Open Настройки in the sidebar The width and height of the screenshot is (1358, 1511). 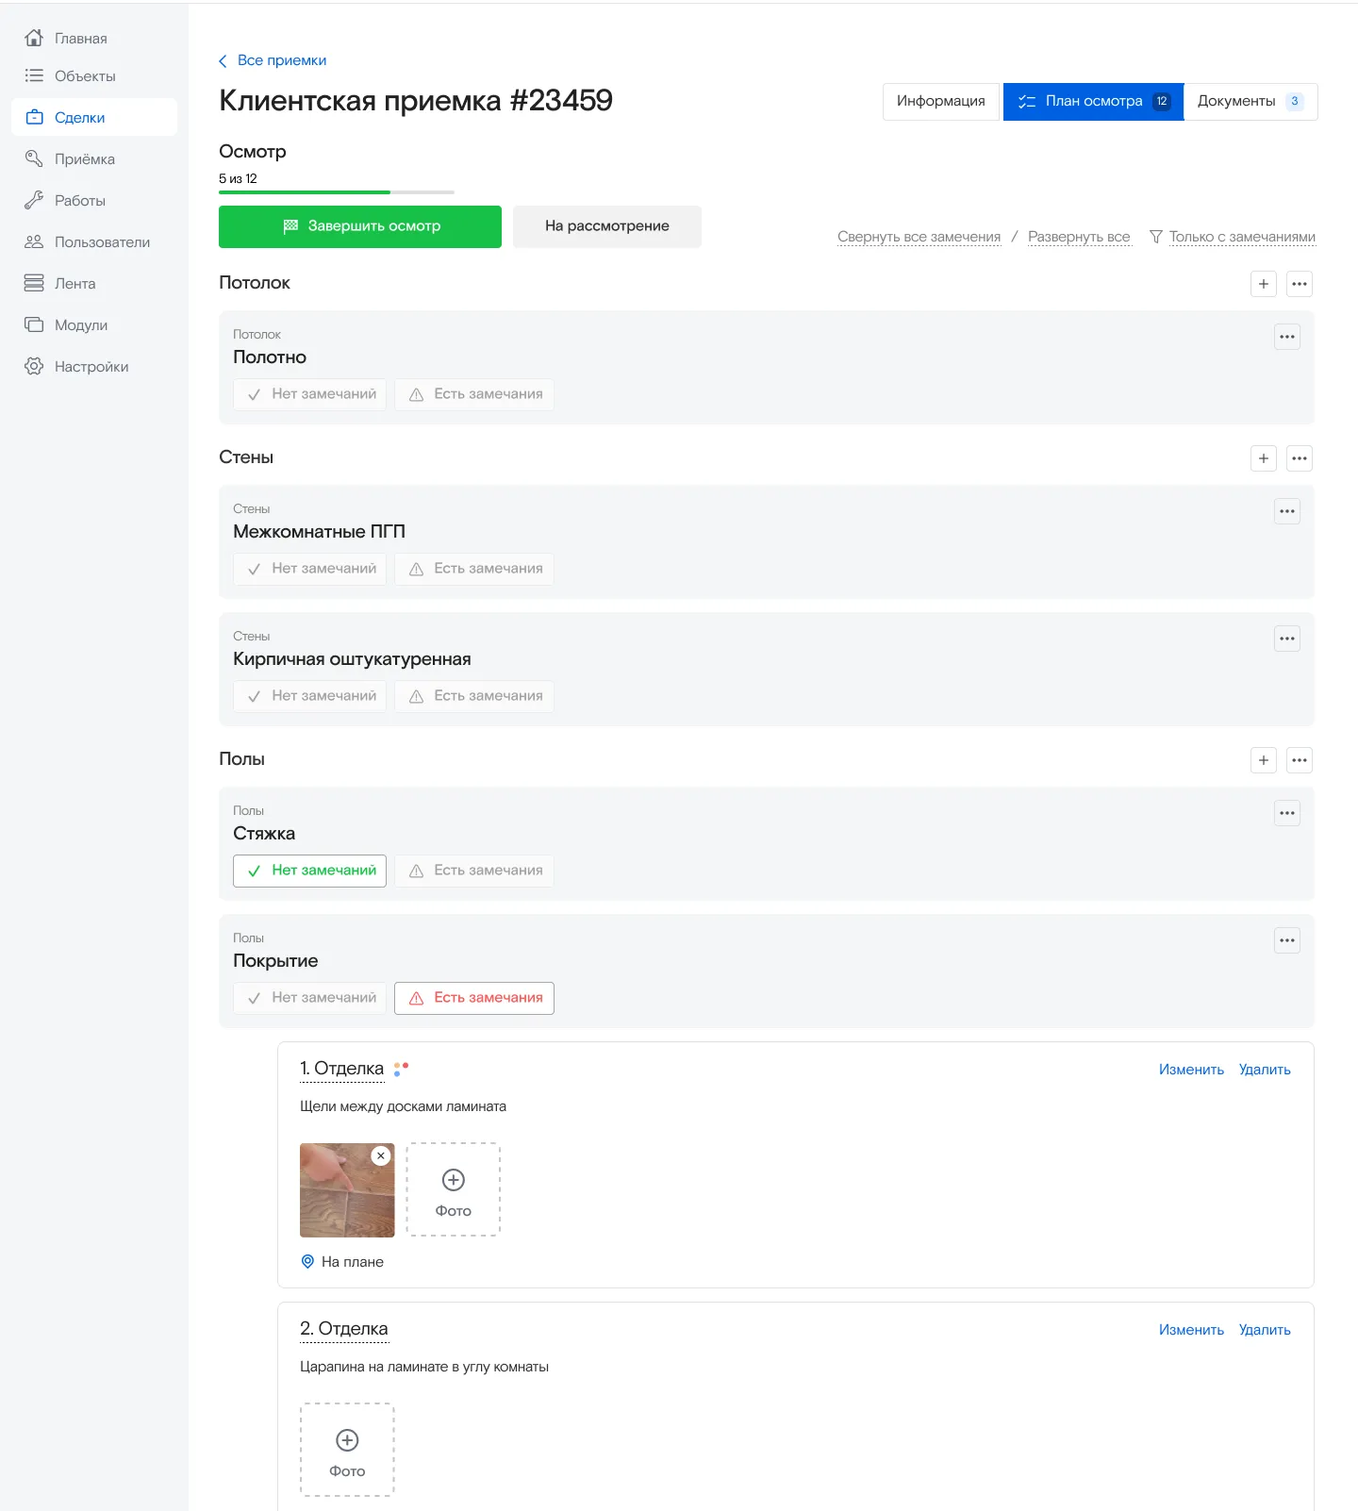click(91, 367)
